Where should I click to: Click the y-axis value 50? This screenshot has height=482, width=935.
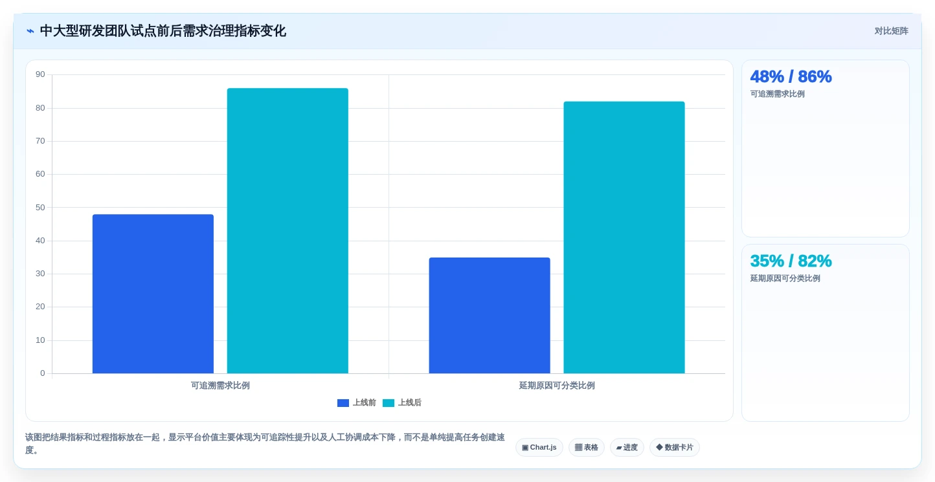click(x=40, y=207)
